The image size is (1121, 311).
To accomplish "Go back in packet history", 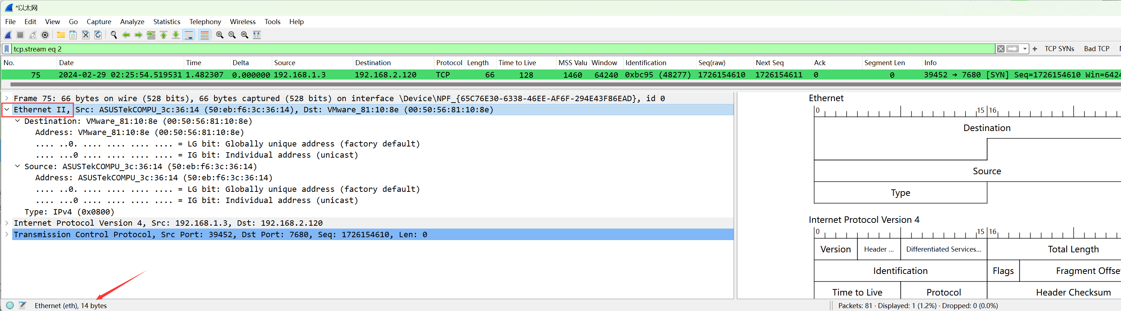I will [x=126, y=35].
